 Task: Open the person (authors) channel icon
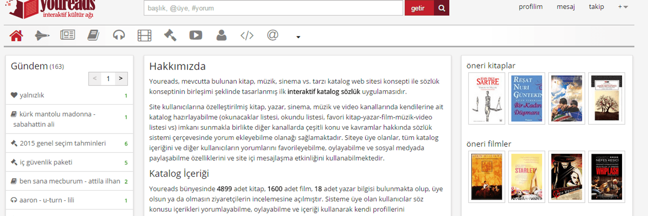click(x=221, y=35)
